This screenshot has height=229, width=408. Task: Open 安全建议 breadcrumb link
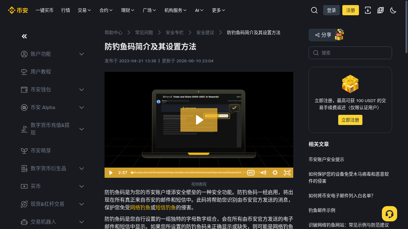pos(205,32)
